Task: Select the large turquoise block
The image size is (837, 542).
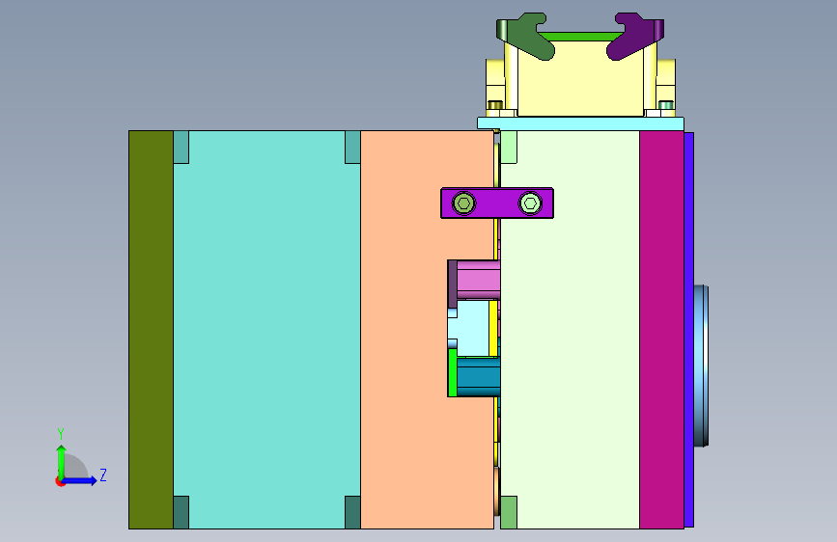Action: 266,330
